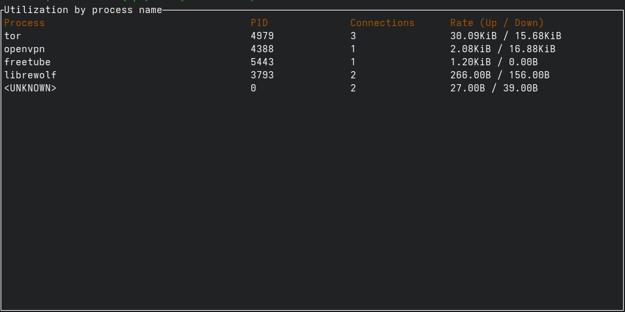This screenshot has width=625, height=312.
Task: Click connections count 3 for tor
Action: 353,36
